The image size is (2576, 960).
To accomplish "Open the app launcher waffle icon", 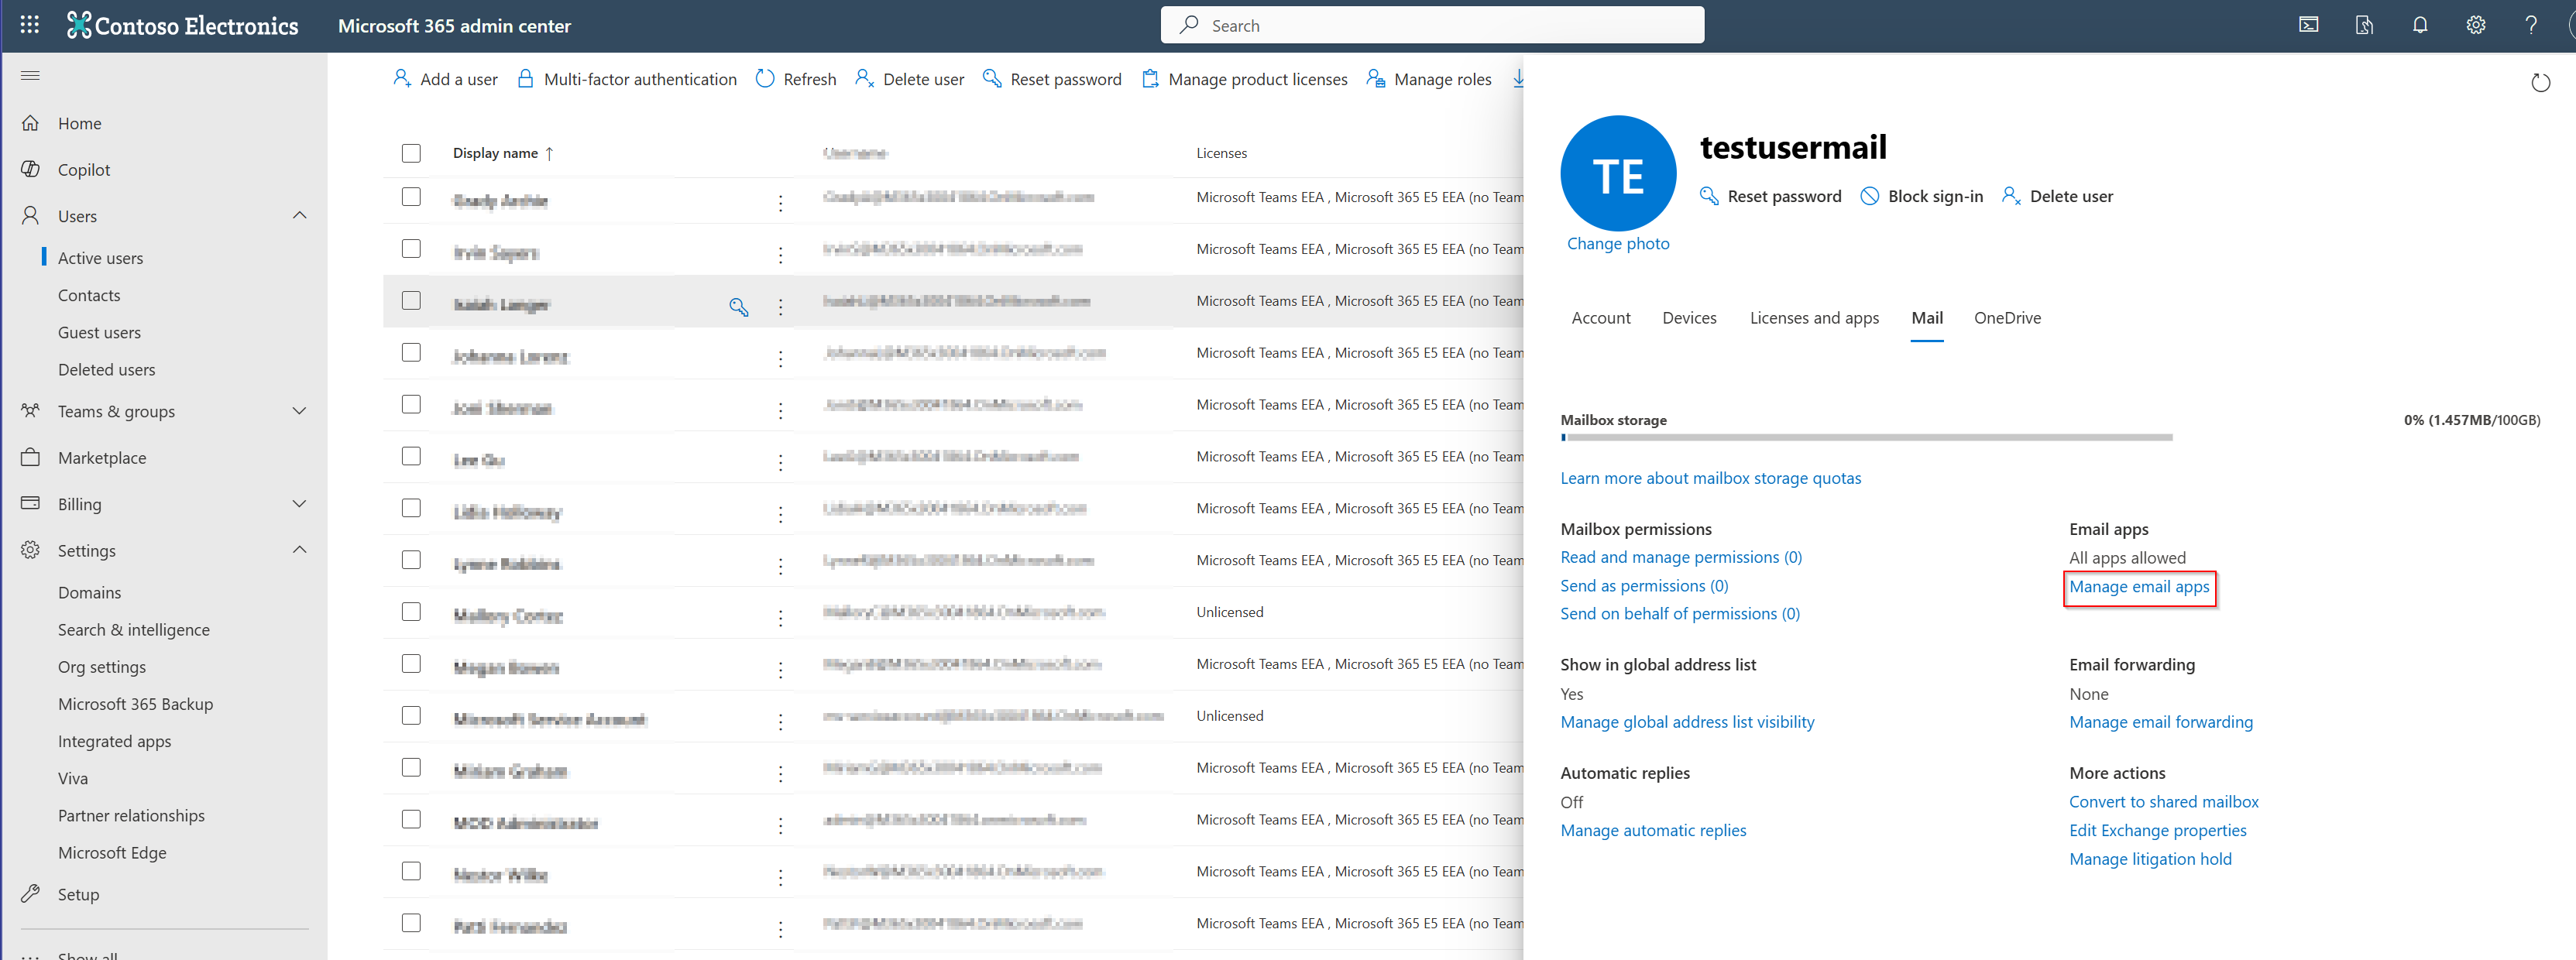I will coord(30,25).
